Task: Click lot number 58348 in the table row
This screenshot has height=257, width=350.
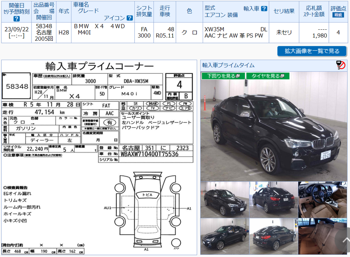Action: 44,26
